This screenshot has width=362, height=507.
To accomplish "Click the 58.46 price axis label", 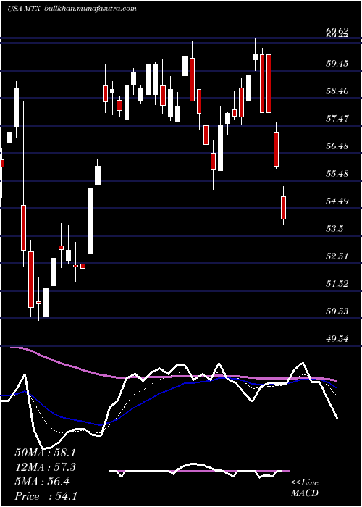I will coord(337,91).
